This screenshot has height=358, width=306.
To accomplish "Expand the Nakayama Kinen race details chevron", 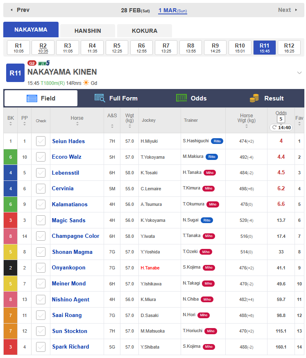I will click(x=299, y=73).
